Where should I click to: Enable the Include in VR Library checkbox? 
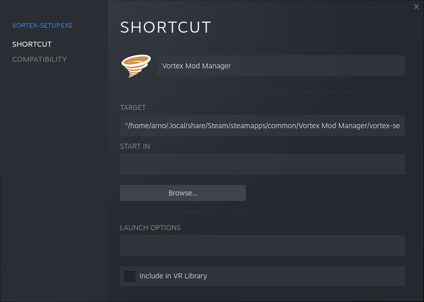130,276
